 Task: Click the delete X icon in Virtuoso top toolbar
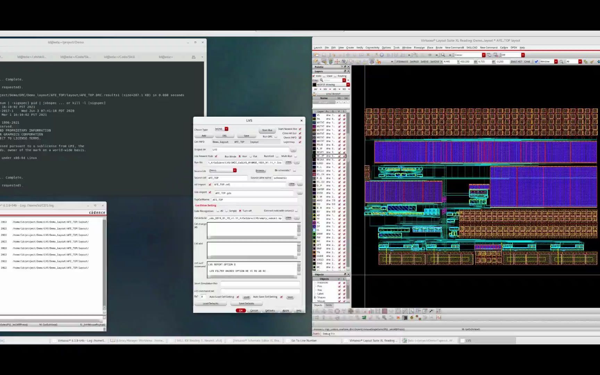[x=368, y=55]
